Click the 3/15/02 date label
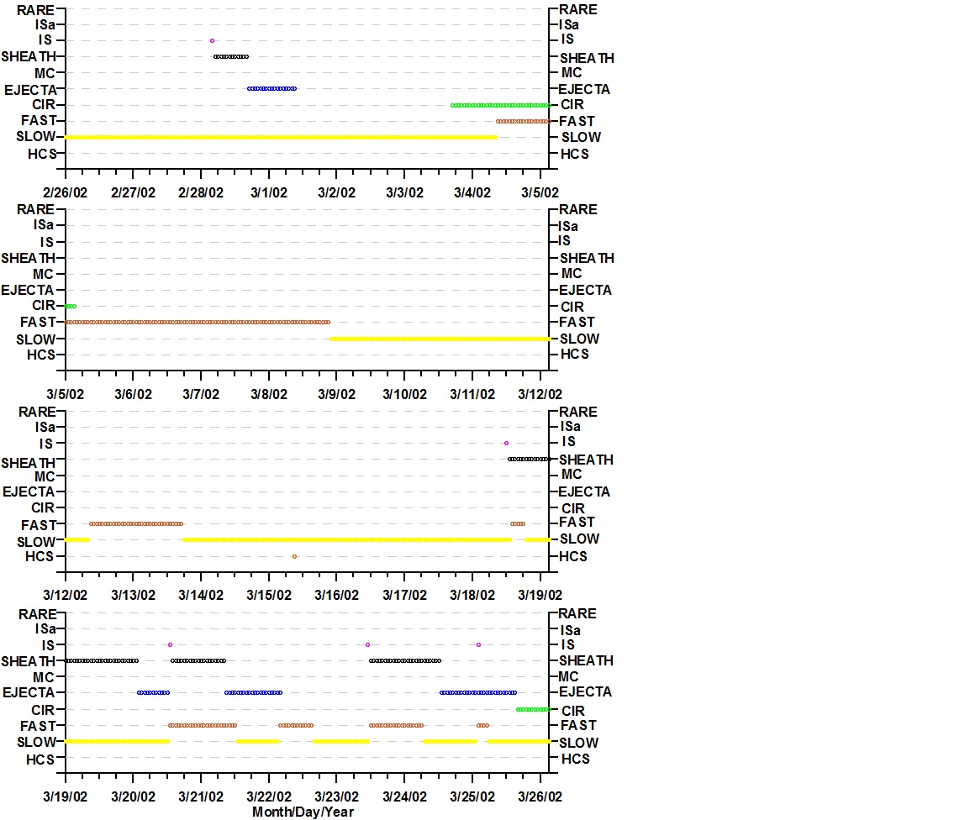This screenshot has height=820, width=970. [x=269, y=596]
